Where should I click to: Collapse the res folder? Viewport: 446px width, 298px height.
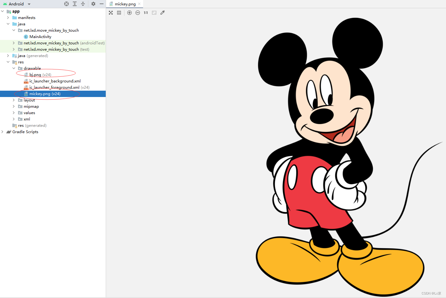point(8,62)
